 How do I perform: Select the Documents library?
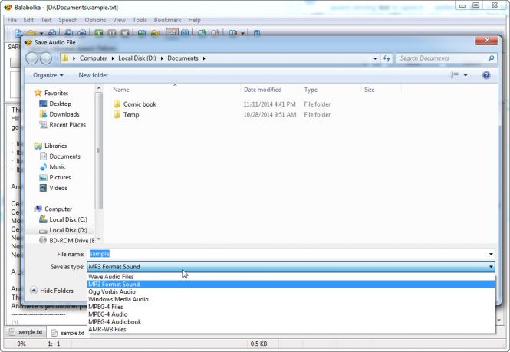click(64, 156)
